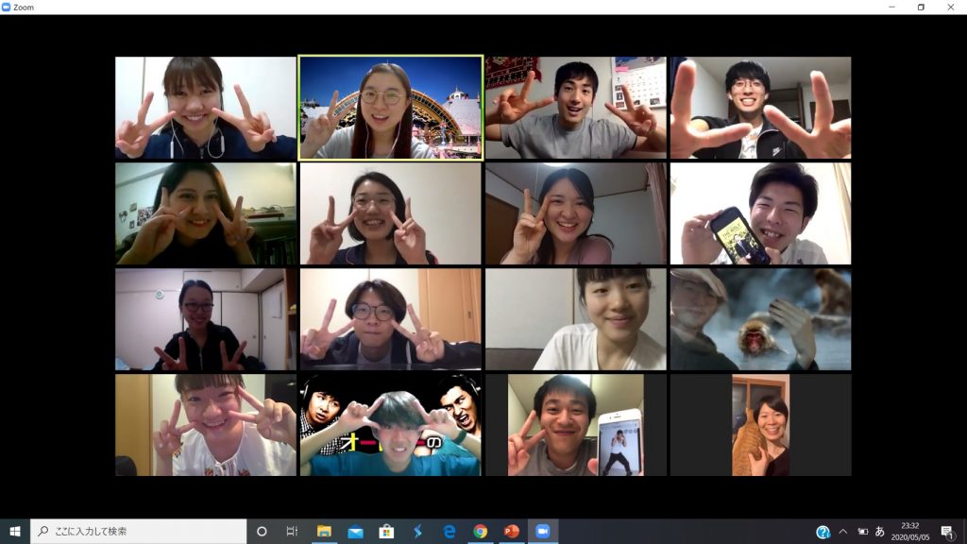
Task: Expand the hidden system tray icons
Action: 842,531
